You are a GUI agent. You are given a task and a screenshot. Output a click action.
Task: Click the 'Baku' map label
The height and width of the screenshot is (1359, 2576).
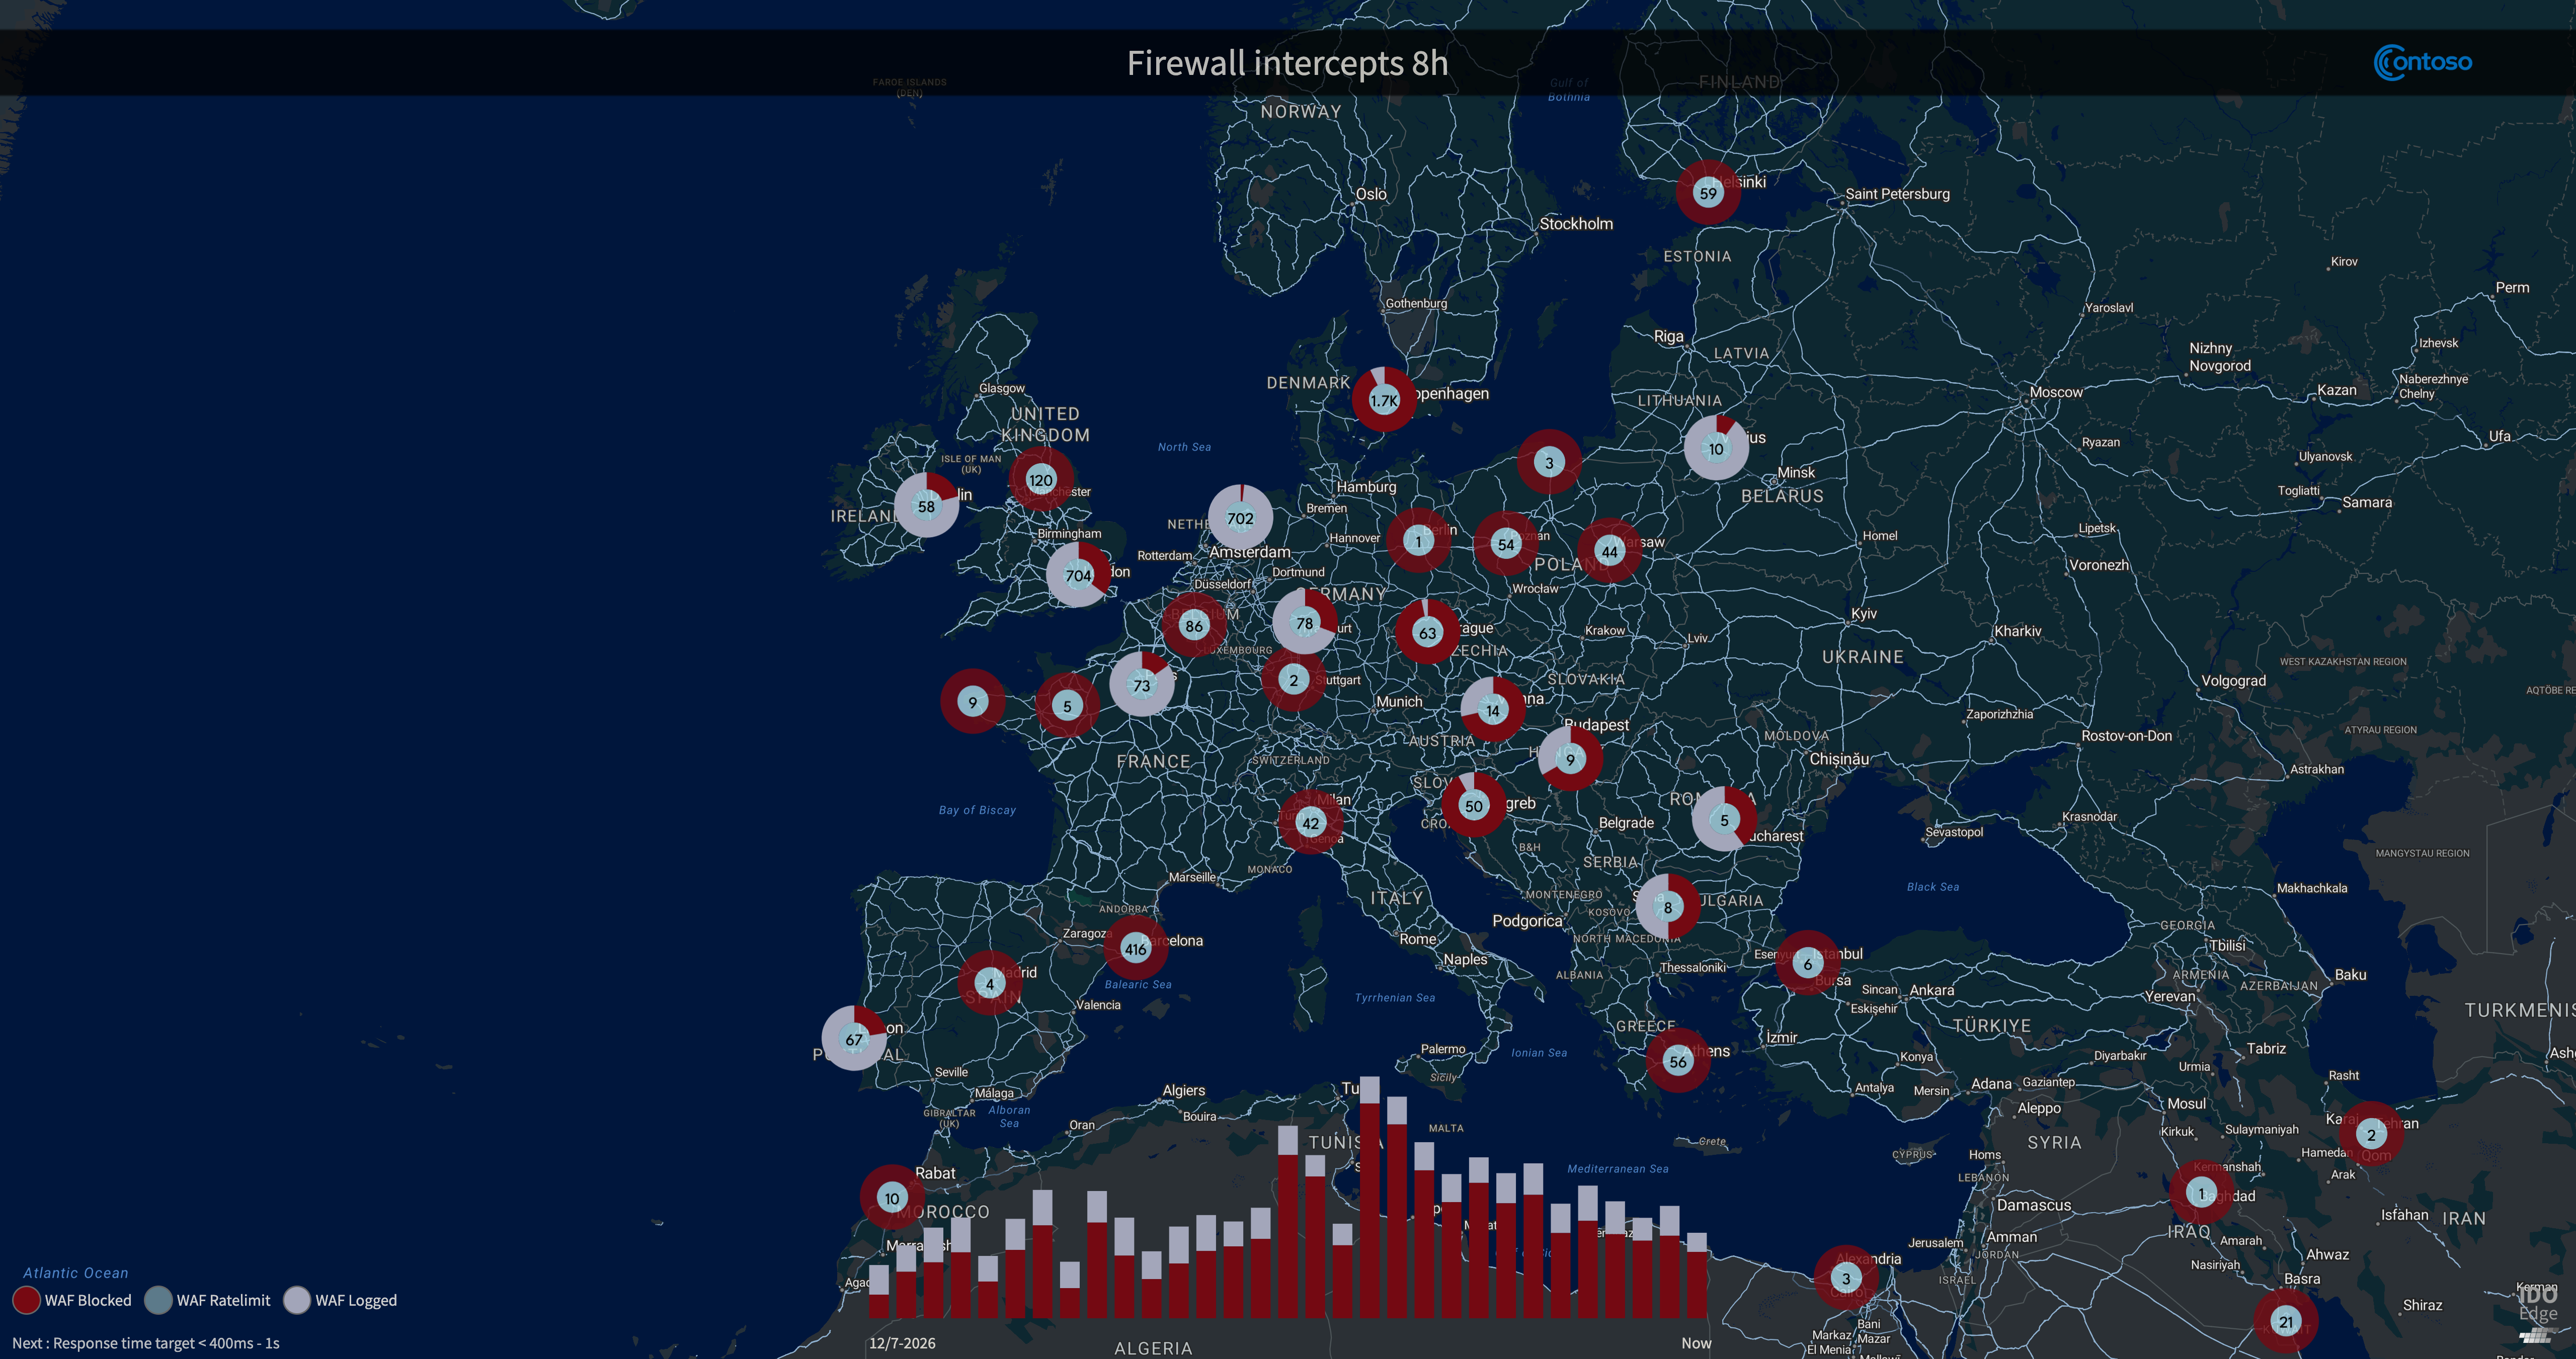[x=2350, y=974]
